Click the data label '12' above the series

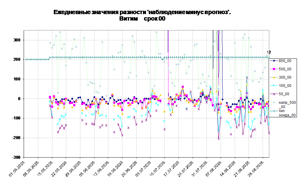pyautogui.click(x=269, y=53)
